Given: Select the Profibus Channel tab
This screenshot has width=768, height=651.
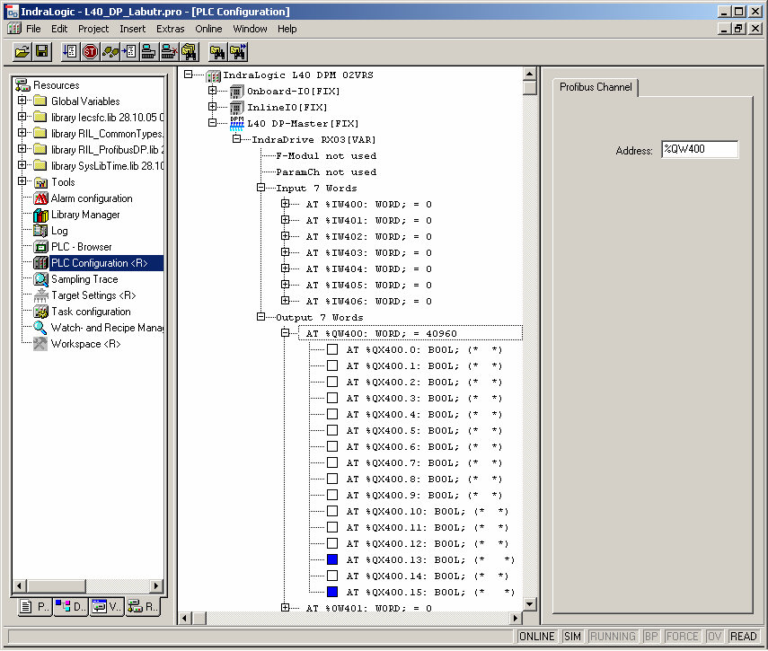Looking at the screenshot, I should click(x=596, y=87).
